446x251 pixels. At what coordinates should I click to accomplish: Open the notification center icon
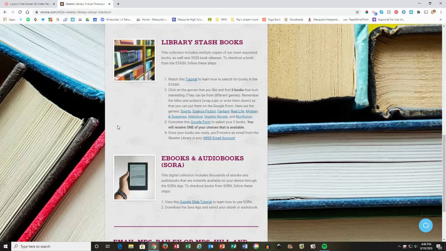pyautogui.click(x=439, y=246)
